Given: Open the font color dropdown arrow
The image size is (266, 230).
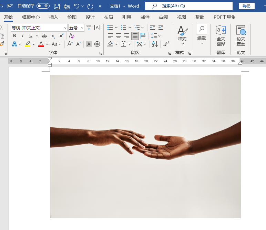Looking at the screenshot, I should [x=47, y=44].
